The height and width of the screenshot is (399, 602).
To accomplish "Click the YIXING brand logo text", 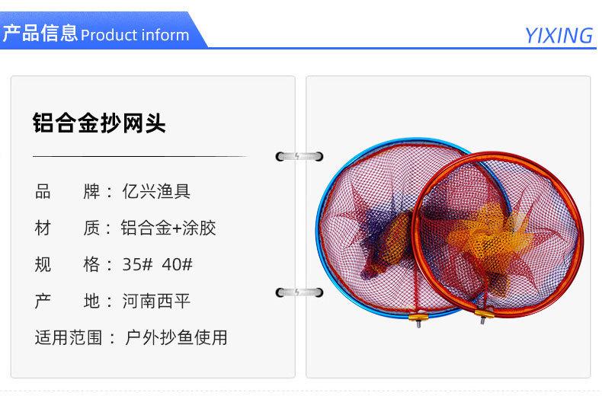I will 559,36.
